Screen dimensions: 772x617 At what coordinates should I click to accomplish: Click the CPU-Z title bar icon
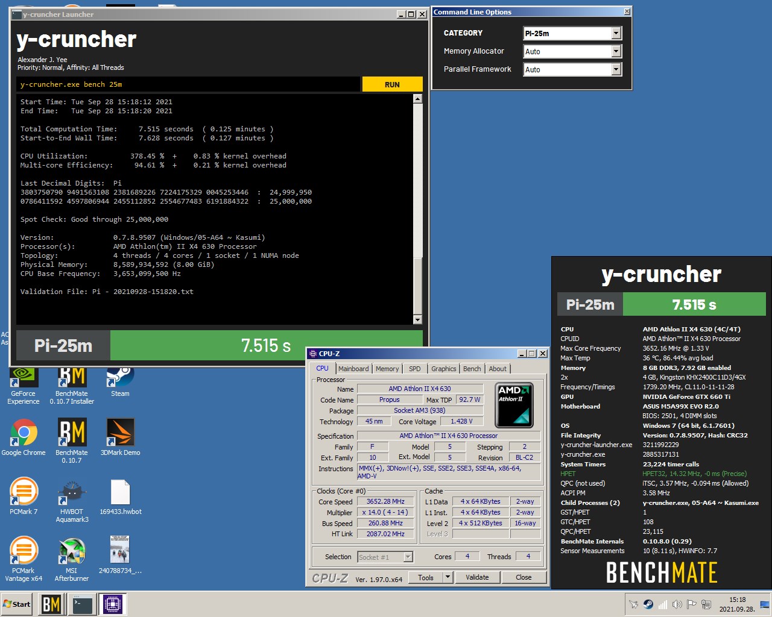(x=313, y=354)
